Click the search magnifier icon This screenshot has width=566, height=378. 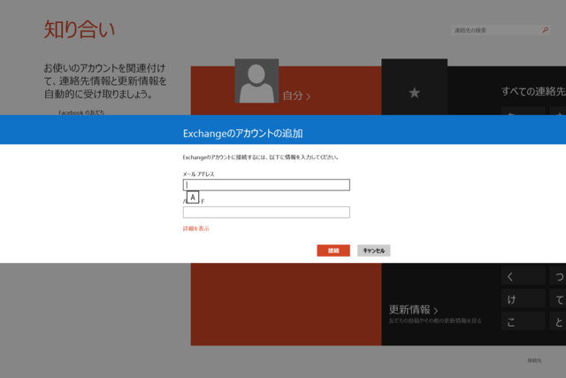545,30
